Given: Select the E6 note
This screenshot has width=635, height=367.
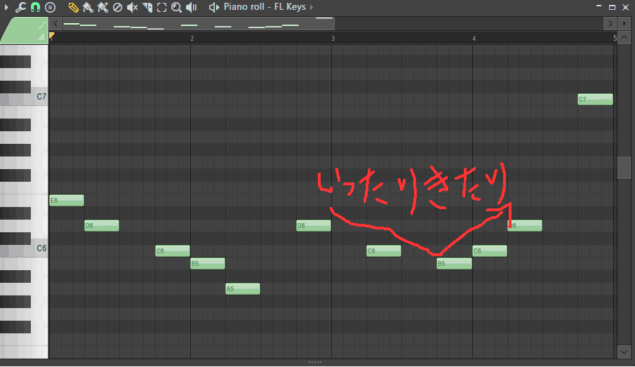Looking at the screenshot, I should 67,201.
